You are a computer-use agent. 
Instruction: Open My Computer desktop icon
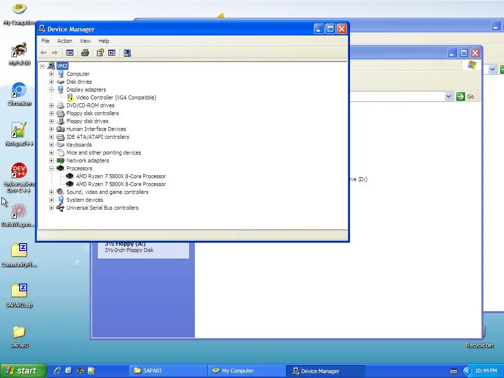[x=19, y=14]
